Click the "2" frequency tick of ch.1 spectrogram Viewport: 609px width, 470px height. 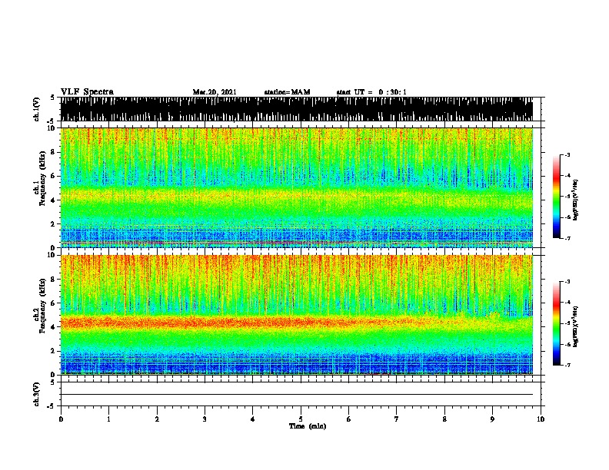click(54, 223)
